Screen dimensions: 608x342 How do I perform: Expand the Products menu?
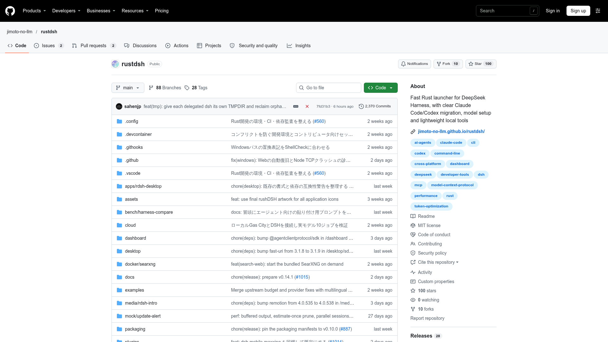coord(34,11)
